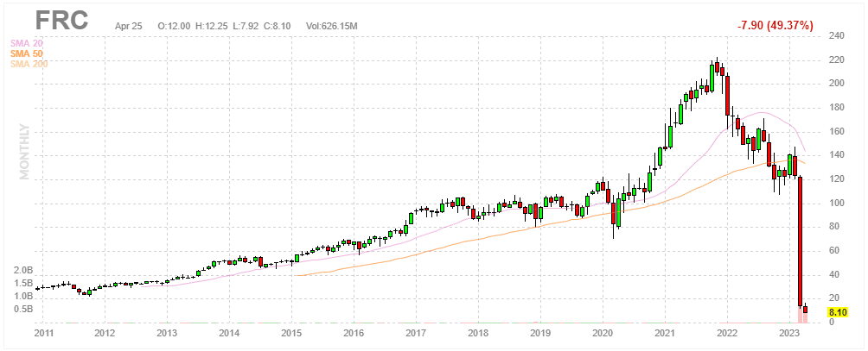Click the 2022 year label on the axis
Image resolution: width=868 pixels, height=351 pixels.
click(726, 333)
